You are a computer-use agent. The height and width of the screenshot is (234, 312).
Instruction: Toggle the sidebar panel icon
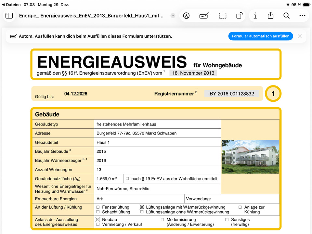click(9, 16)
